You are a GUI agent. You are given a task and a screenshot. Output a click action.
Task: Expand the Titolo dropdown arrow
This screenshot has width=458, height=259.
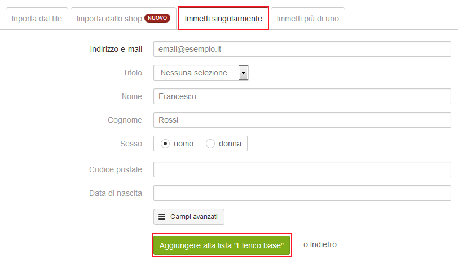[243, 73]
